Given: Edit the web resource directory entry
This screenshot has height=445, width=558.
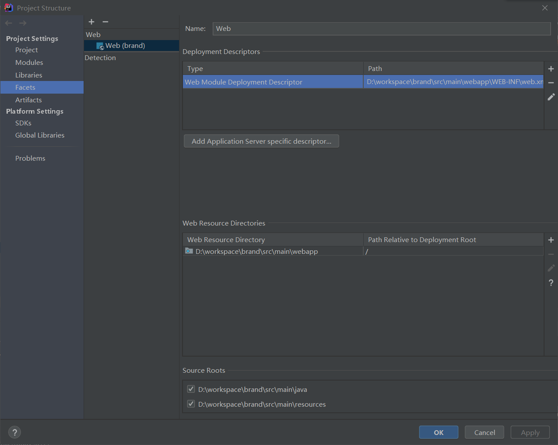Looking at the screenshot, I should click(551, 268).
